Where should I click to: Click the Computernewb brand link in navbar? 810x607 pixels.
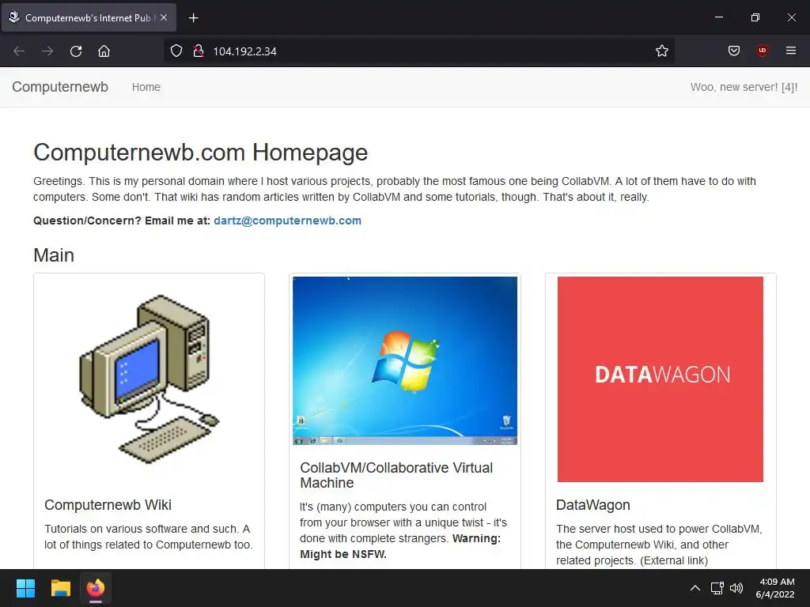(x=60, y=87)
